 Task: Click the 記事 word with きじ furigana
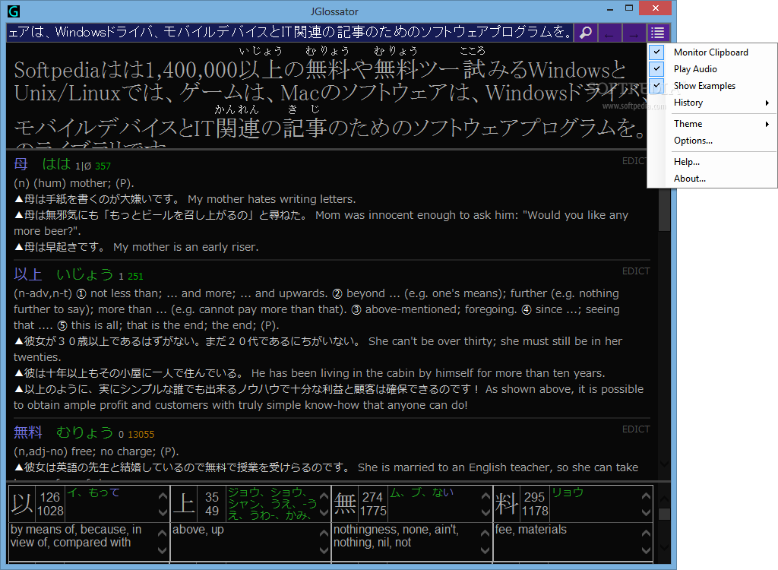pos(304,128)
